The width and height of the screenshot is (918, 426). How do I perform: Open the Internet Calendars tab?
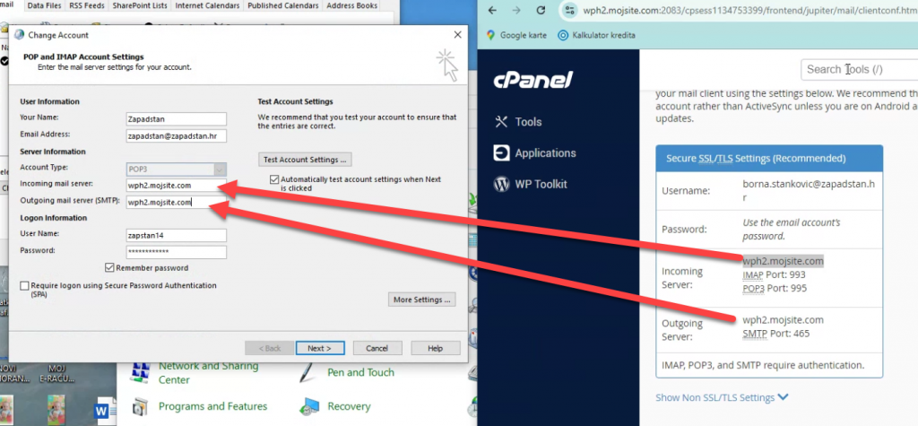pyautogui.click(x=207, y=6)
